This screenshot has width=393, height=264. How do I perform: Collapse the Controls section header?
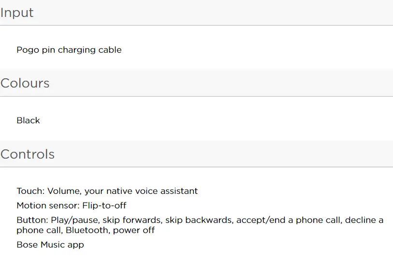28,154
